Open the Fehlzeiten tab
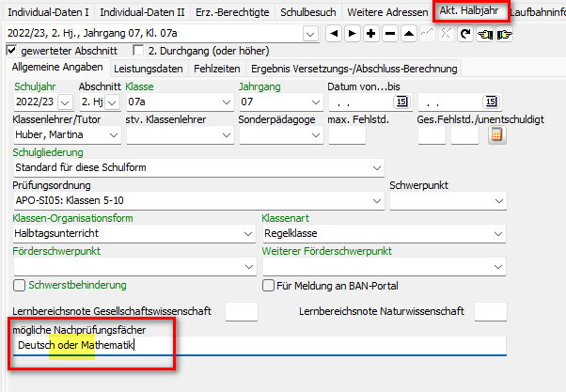The width and height of the screenshot is (566, 392). click(x=216, y=69)
